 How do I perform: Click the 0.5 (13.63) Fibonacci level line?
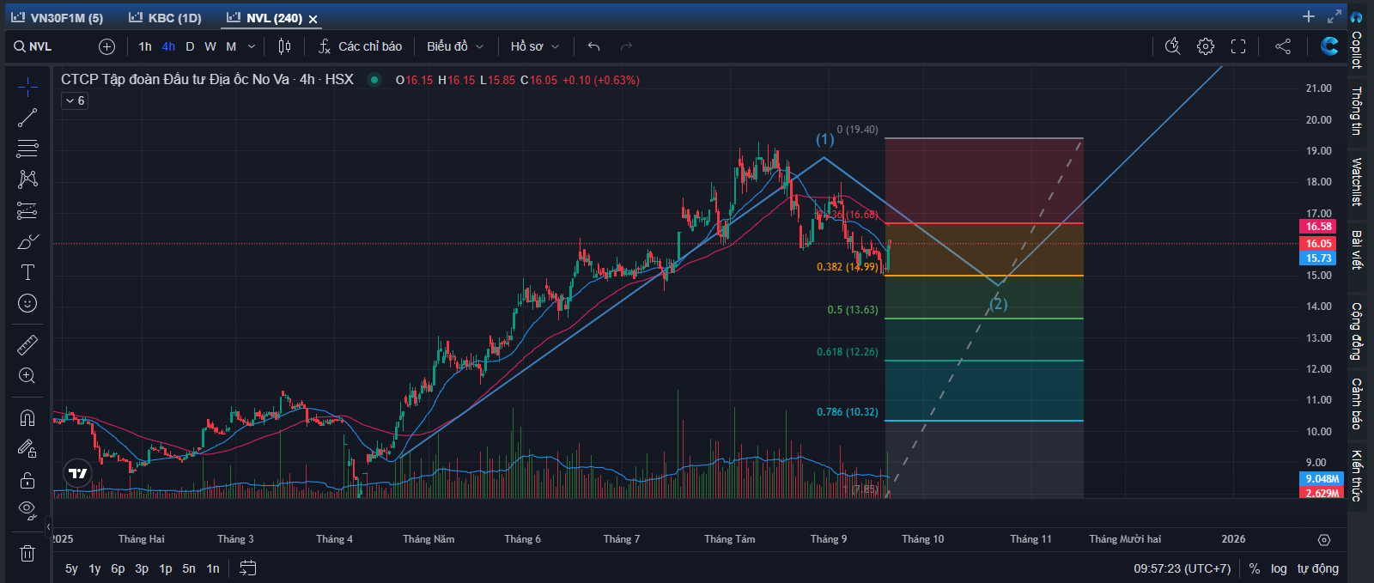pos(983,319)
